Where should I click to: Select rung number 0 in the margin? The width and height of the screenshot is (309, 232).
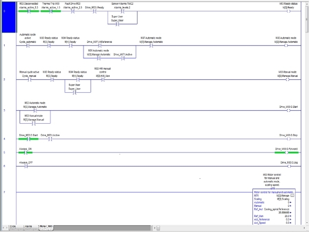[x=4, y=11]
